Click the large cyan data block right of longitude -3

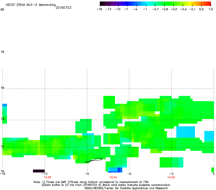click(186, 132)
